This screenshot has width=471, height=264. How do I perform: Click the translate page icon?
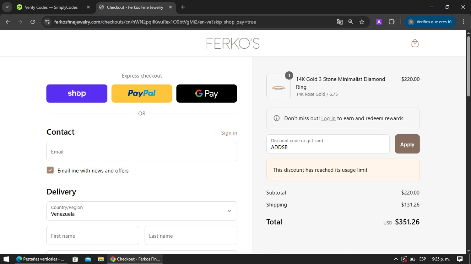click(339, 22)
